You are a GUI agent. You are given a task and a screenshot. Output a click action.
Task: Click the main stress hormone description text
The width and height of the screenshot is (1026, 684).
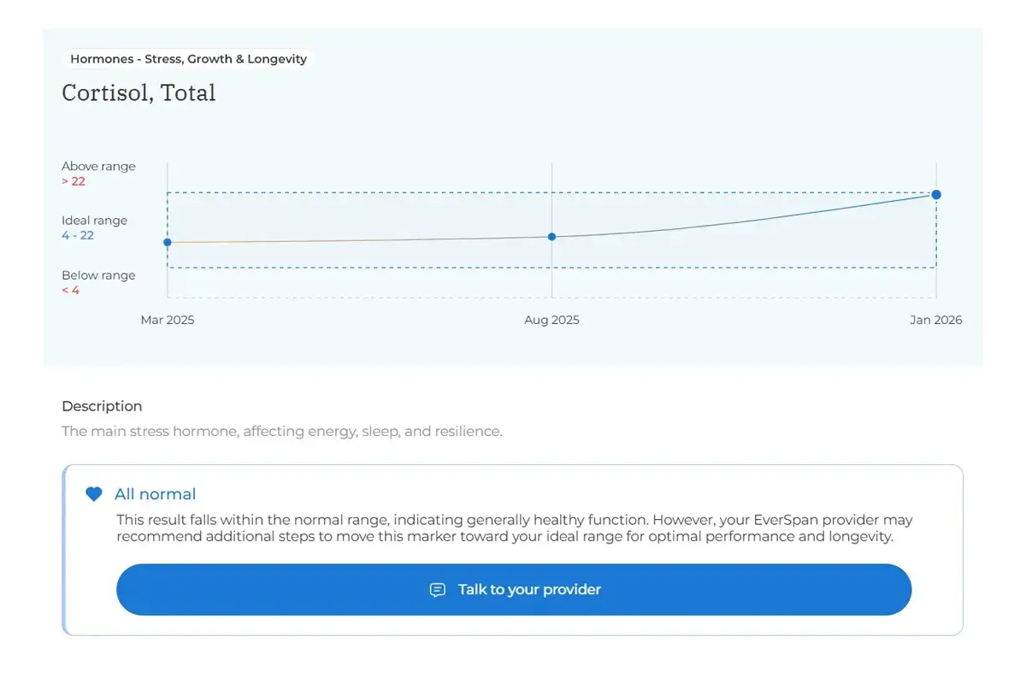pos(282,431)
